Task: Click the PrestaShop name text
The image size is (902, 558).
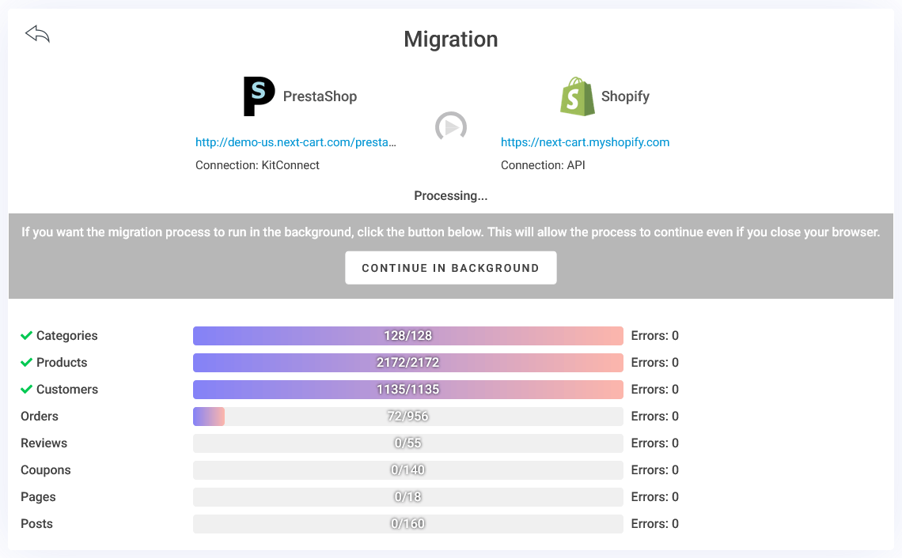Action: click(x=320, y=96)
